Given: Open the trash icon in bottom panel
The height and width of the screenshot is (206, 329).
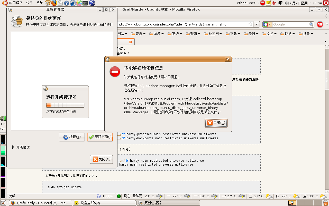Looking at the screenshot, I should pyautogui.click(x=326, y=203).
